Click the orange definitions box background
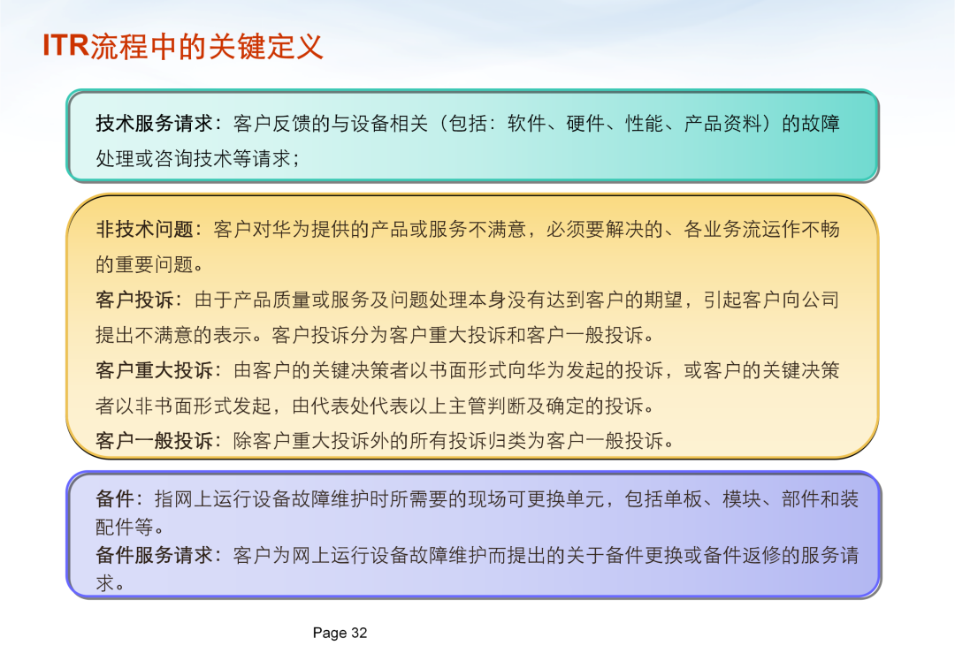955x661 pixels. (472, 326)
